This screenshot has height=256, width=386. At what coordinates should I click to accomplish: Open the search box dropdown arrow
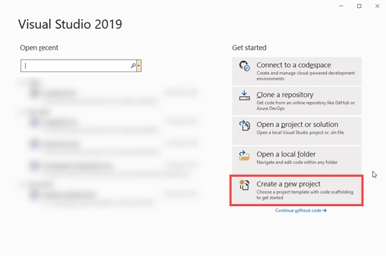(x=139, y=66)
